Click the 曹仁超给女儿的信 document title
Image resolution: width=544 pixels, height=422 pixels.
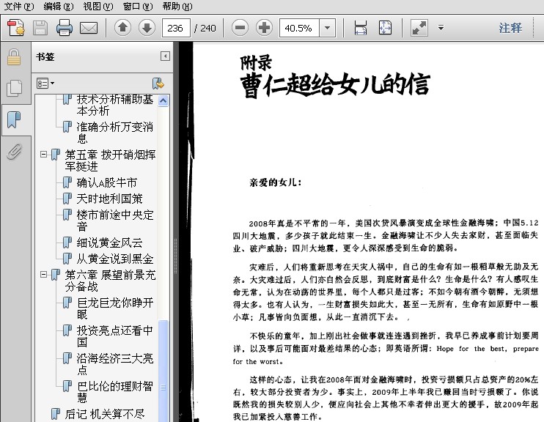coord(335,85)
